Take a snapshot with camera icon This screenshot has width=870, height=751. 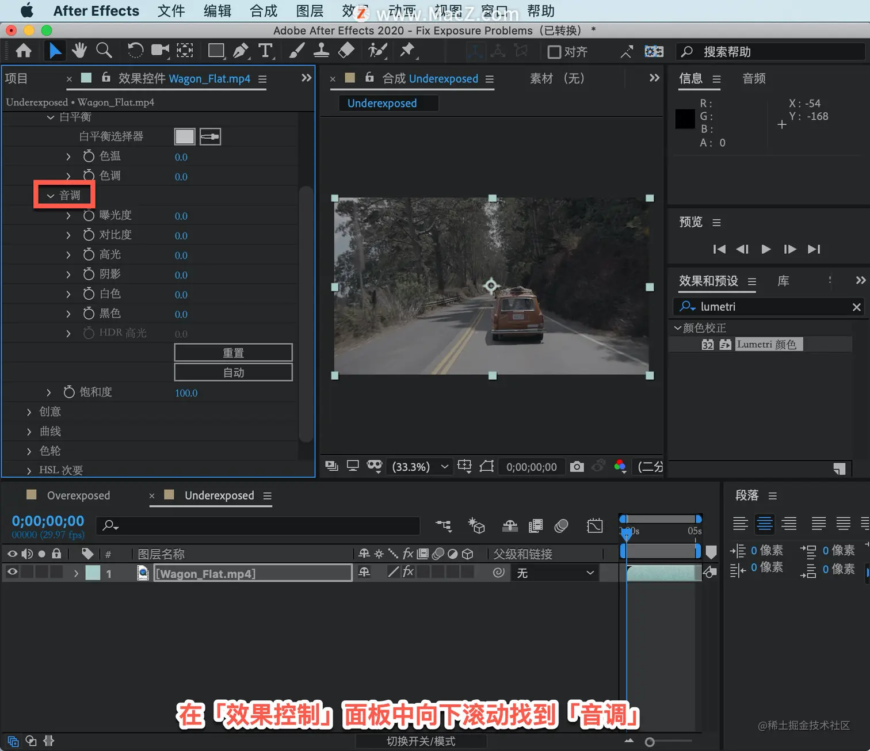577,467
